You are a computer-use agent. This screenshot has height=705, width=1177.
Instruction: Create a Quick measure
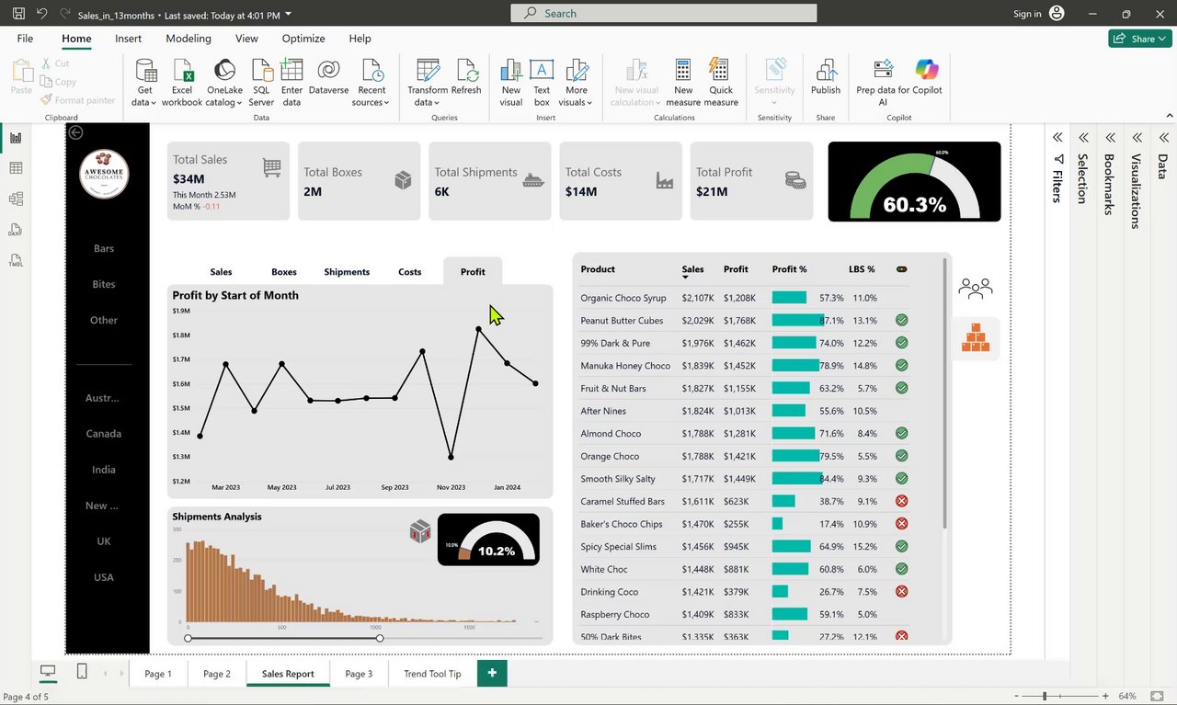(x=721, y=83)
